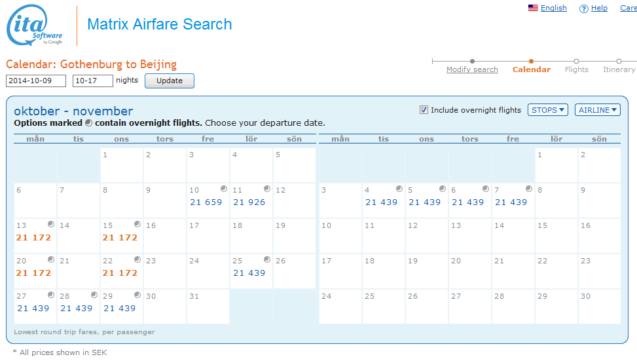Screen dimensions: 637x361
Task: Click the ITA Software logo
Action: tap(35, 26)
